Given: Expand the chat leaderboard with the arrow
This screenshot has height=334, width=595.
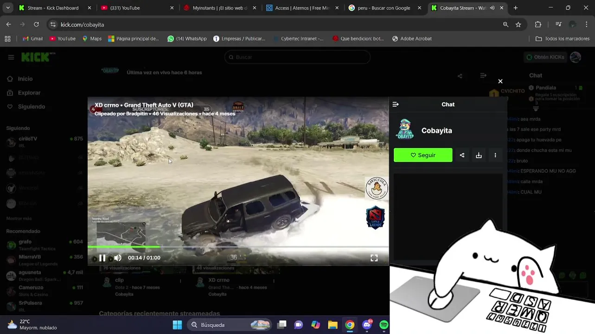Looking at the screenshot, I should tap(536, 109).
